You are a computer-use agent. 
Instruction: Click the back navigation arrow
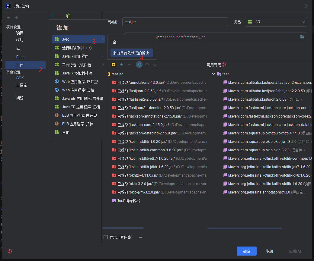point(8,17)
